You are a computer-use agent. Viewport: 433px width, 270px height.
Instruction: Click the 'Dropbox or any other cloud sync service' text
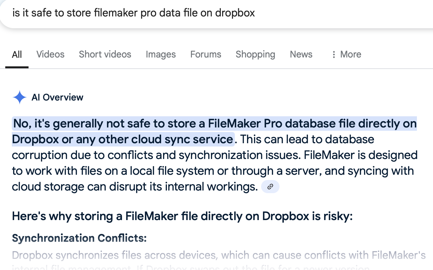(x=123, y=139)
